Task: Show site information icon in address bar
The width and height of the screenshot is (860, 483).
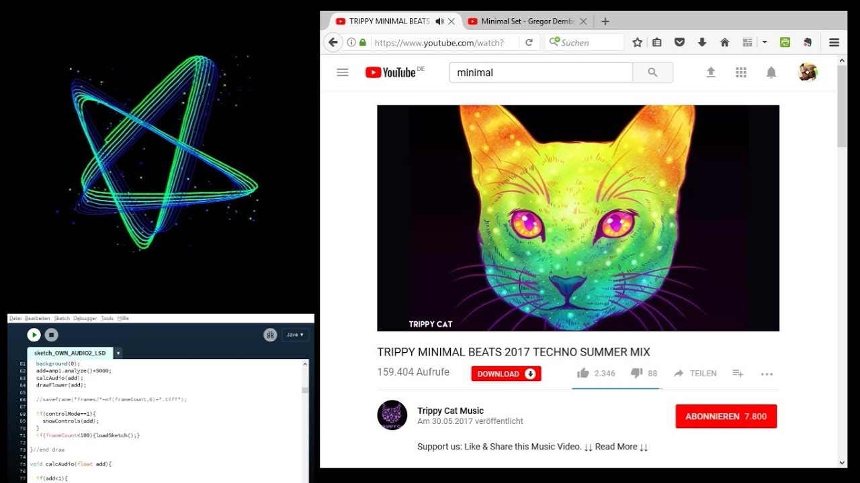Action: click(351, 42)
